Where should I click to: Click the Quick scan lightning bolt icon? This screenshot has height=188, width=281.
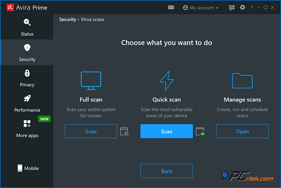[x=166, y=81]
